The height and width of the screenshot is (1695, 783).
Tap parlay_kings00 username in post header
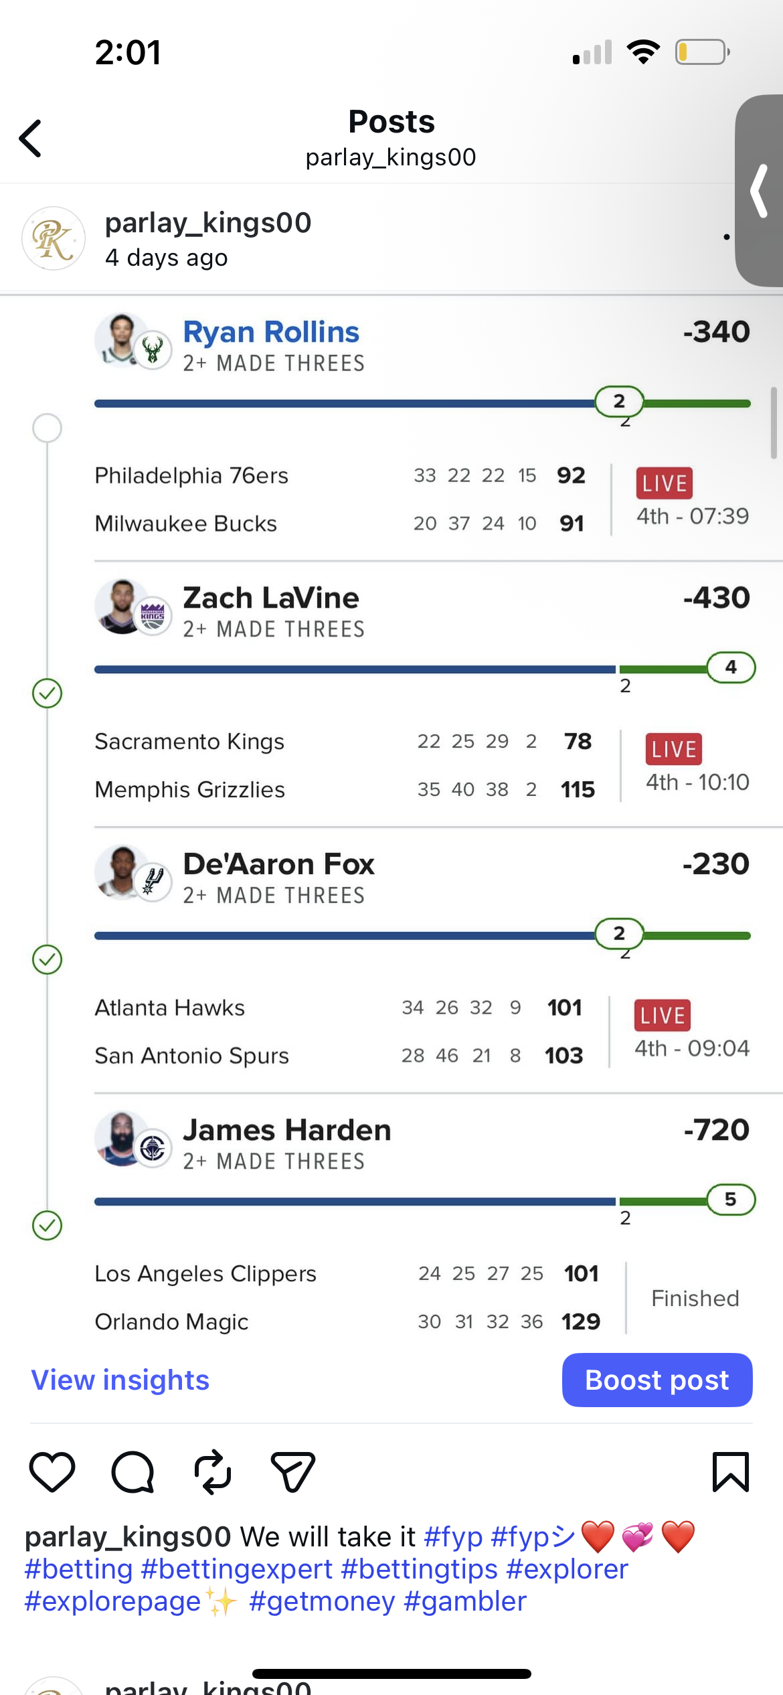(208, 223)
